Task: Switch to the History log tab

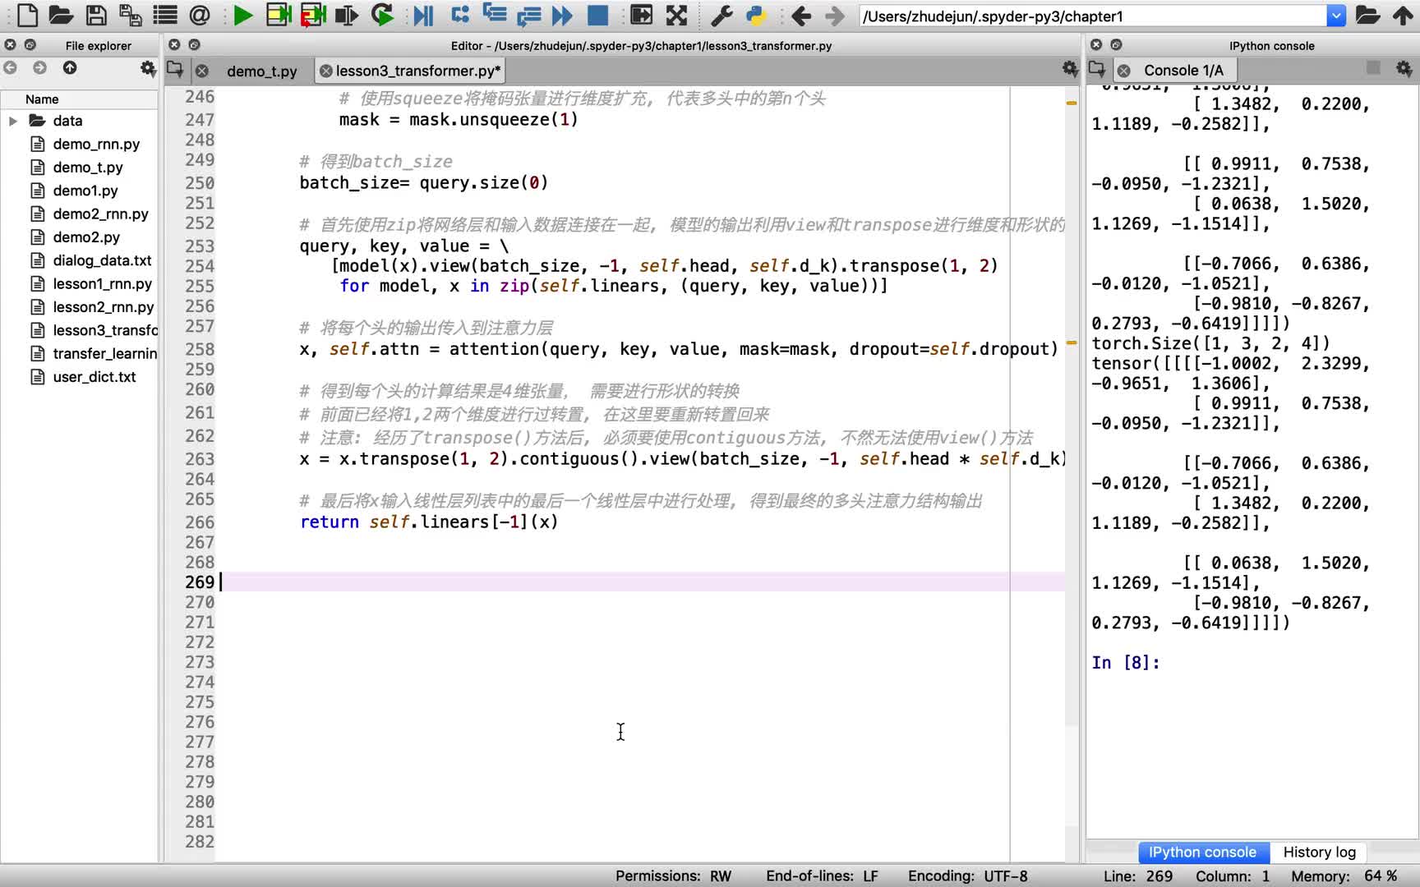Action: click(x=1319, y=853)
